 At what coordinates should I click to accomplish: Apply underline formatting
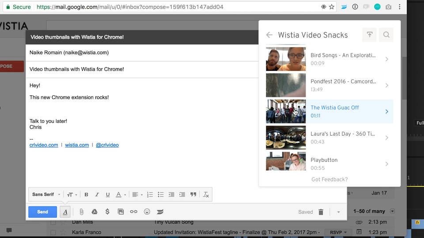[x=108, y=194]
